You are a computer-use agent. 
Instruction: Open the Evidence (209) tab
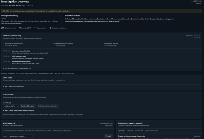coord(139,131)
